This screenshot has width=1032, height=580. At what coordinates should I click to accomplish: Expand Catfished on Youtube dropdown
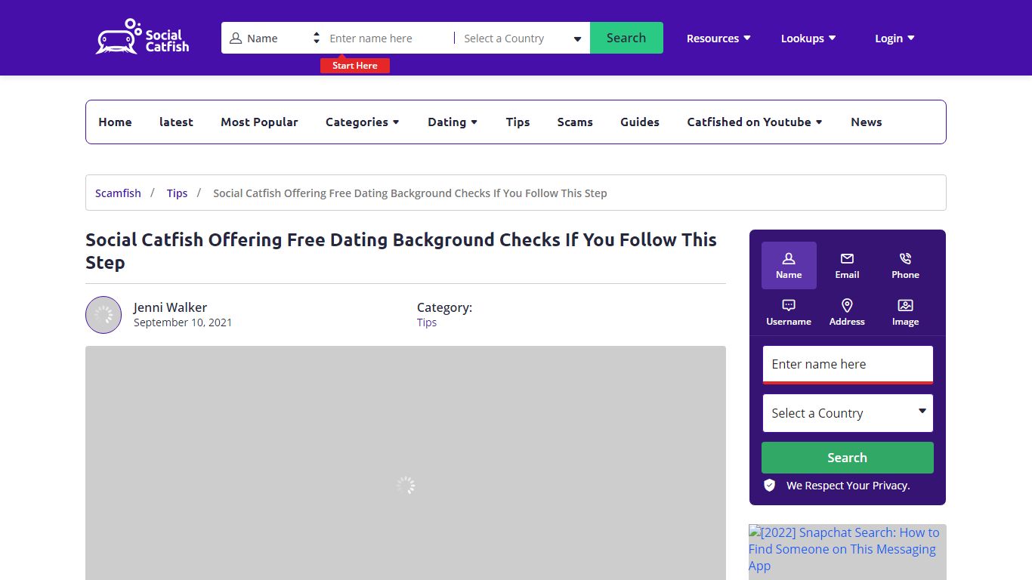coord(755,122)
